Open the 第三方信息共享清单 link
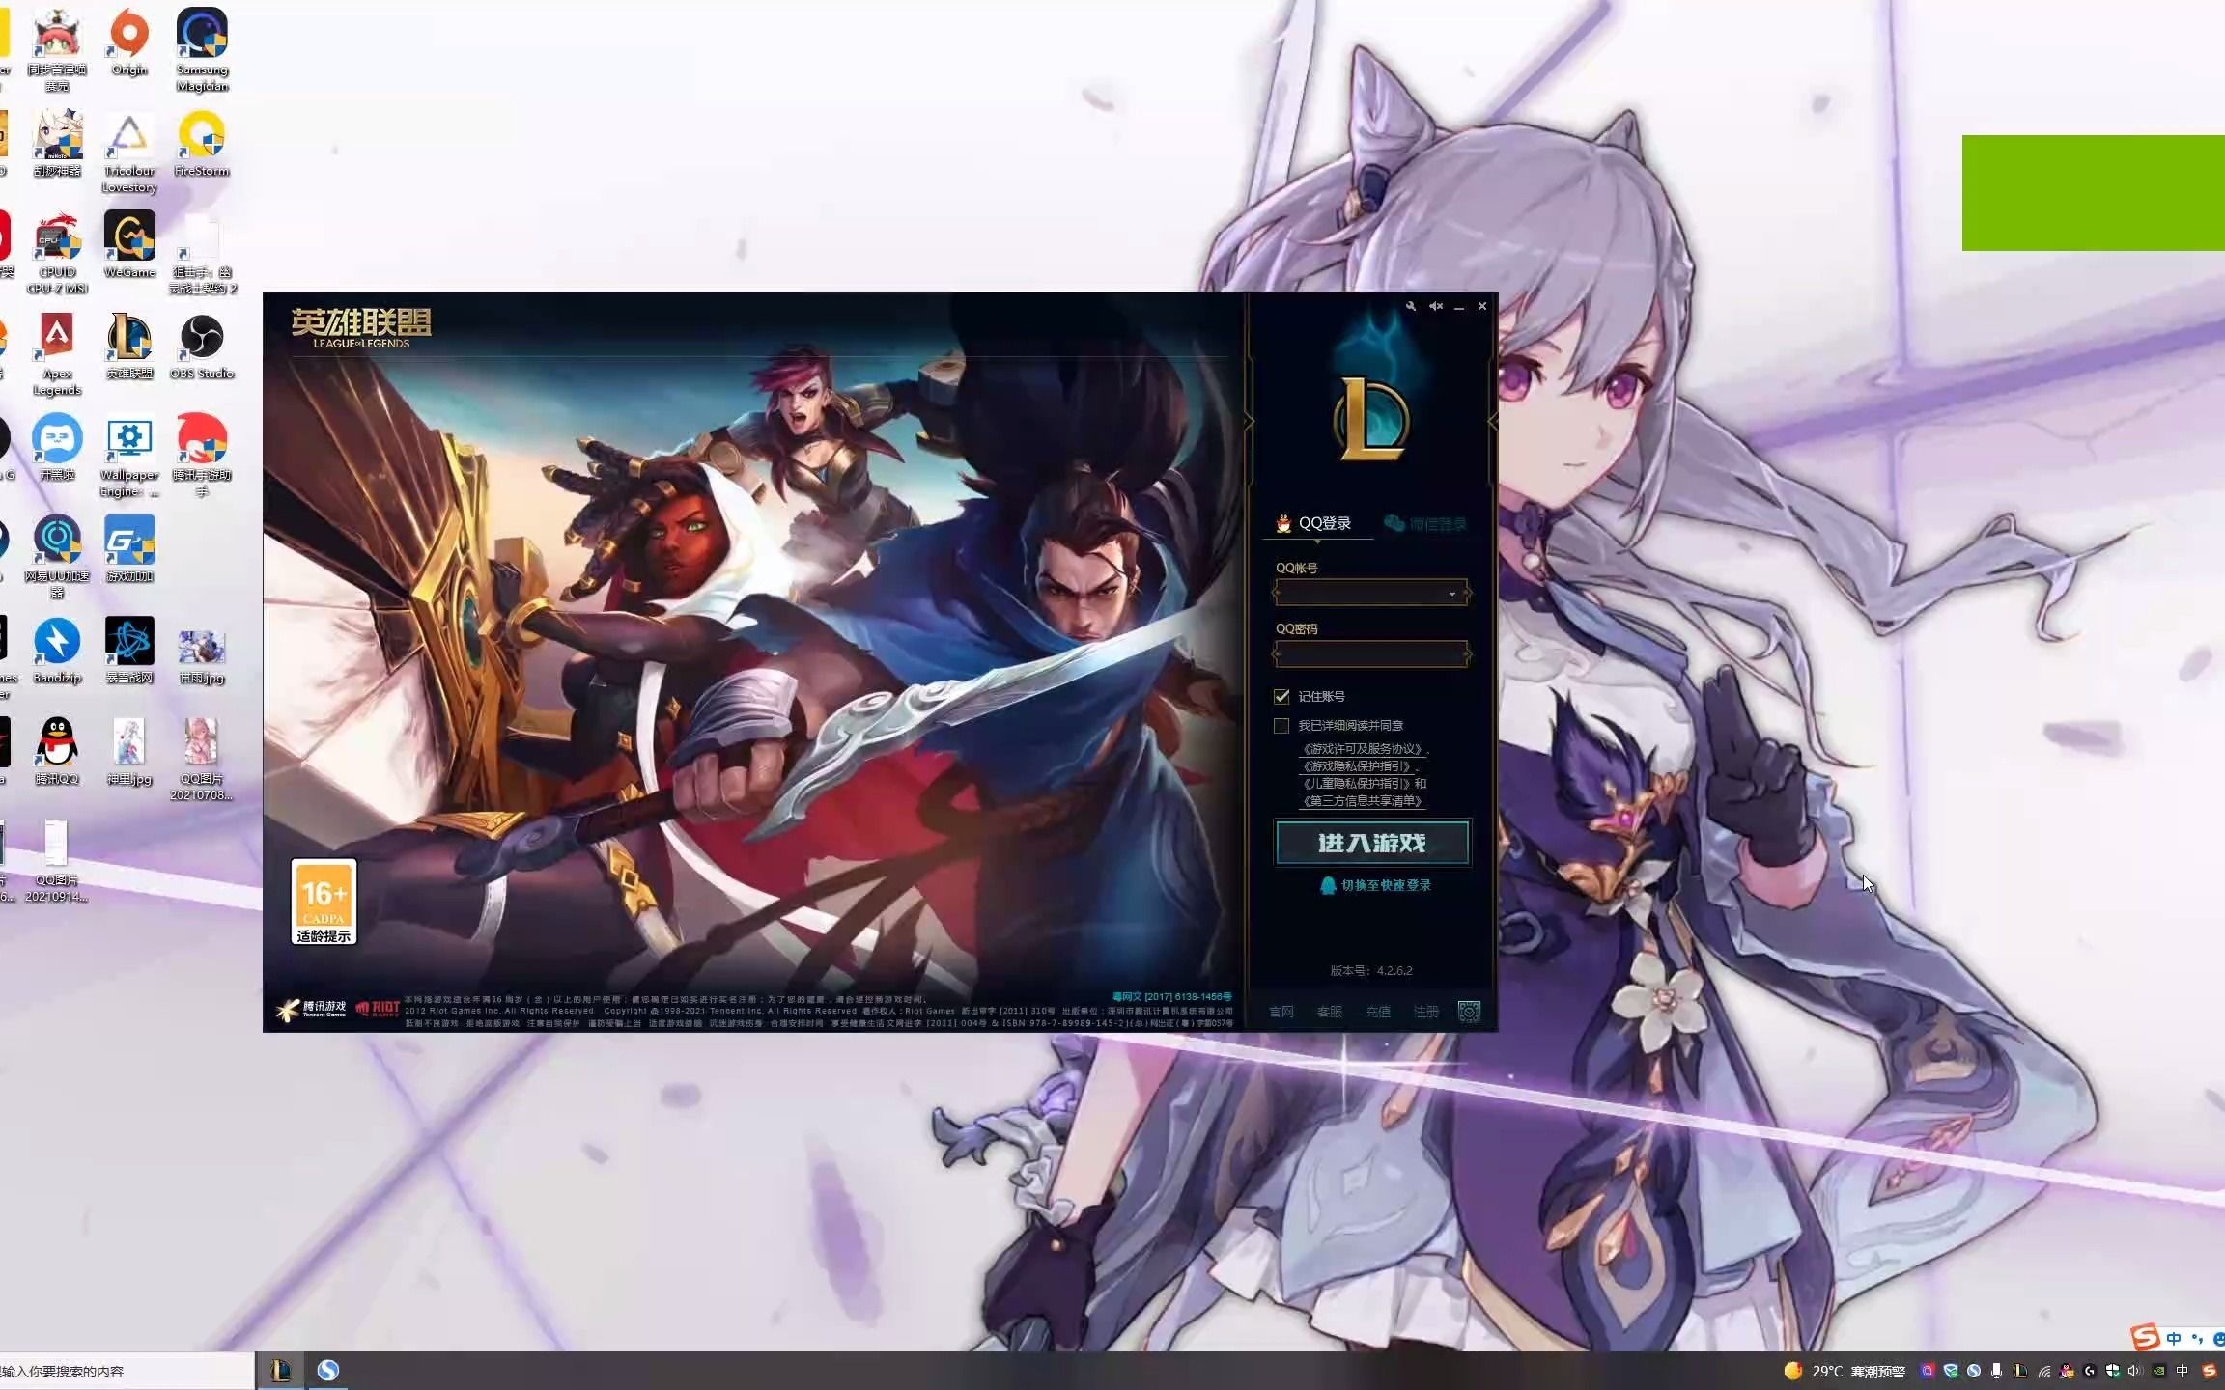 (x=1363, y=801)
